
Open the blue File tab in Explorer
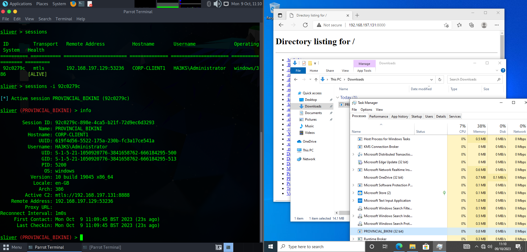298,71
